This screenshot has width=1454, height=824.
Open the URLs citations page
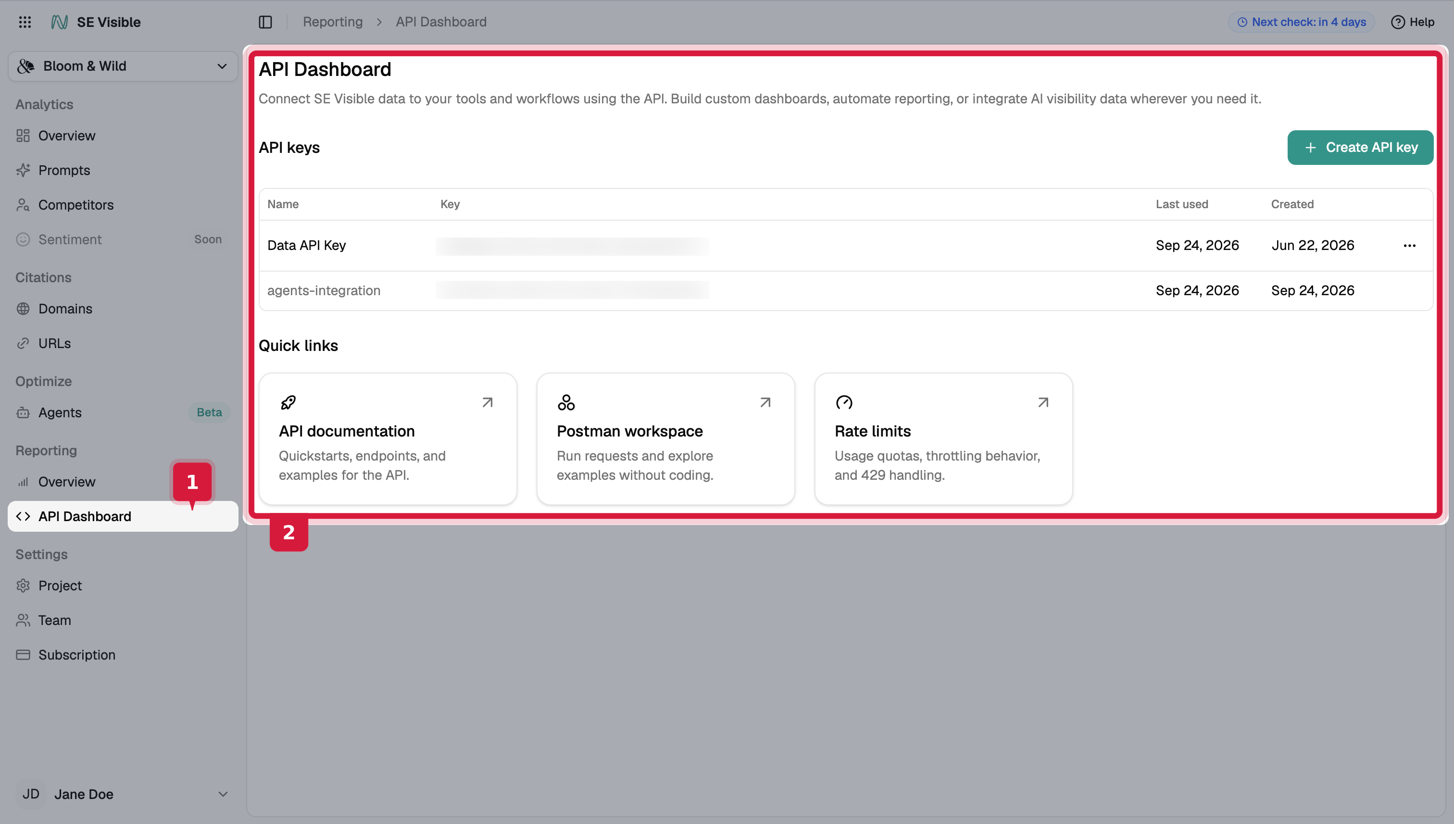coord(123,344)
